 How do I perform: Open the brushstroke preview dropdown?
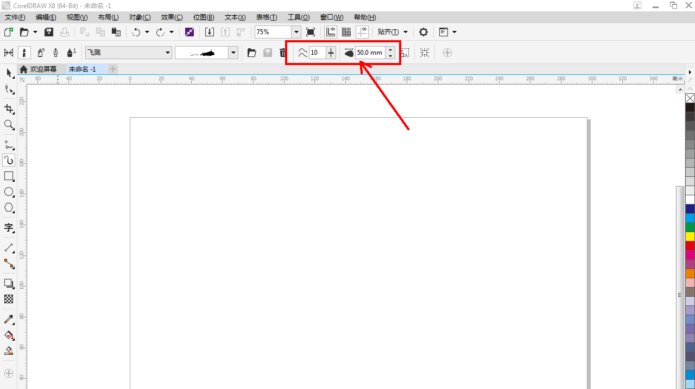pos(233,53)
